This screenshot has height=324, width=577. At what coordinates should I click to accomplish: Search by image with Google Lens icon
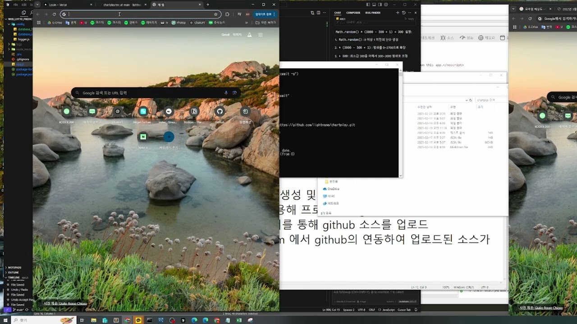(x=234, y=93)
